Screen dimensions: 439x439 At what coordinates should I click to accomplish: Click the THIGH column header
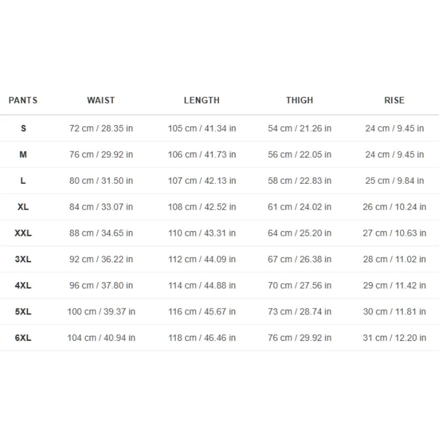299,100
